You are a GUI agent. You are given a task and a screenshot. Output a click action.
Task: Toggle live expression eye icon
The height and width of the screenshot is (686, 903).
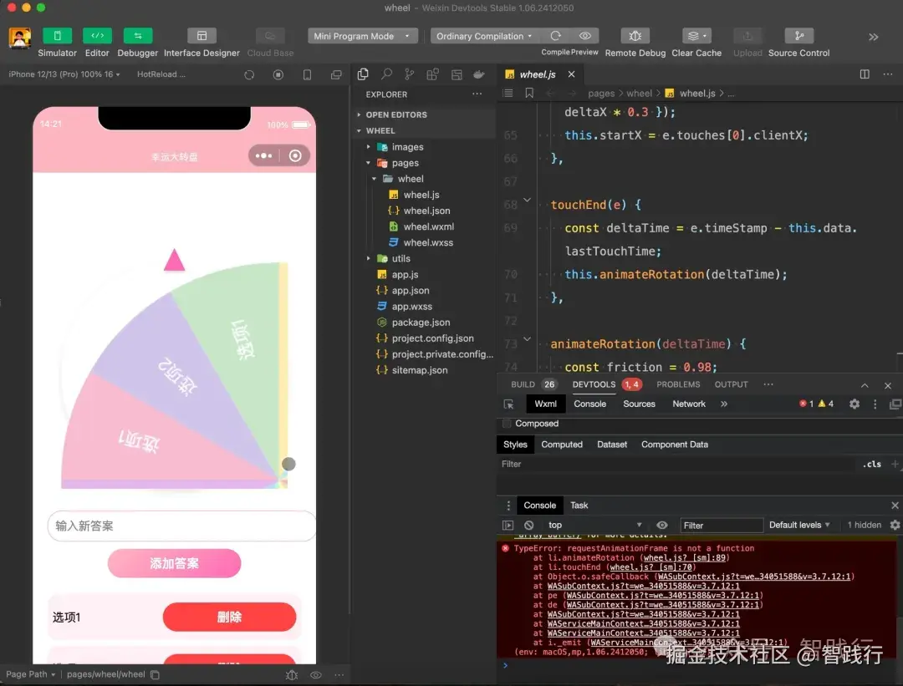coord(661,525)
